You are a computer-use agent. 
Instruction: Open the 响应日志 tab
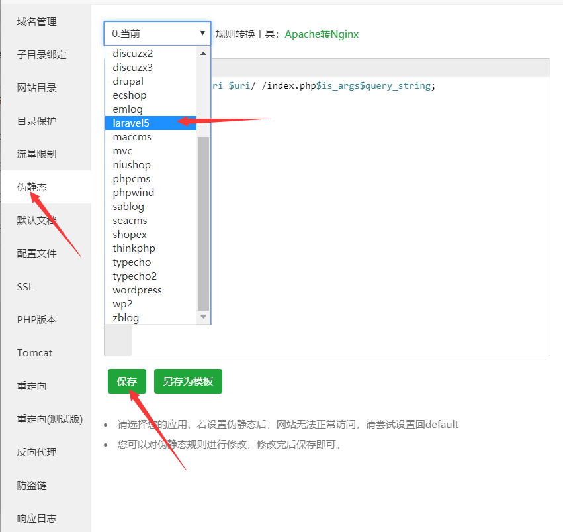pyautogui.click(x=37, y=519)
